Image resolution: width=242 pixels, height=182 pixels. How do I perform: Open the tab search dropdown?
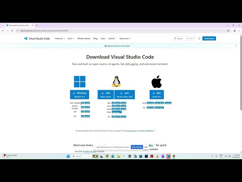coord(3,25)
